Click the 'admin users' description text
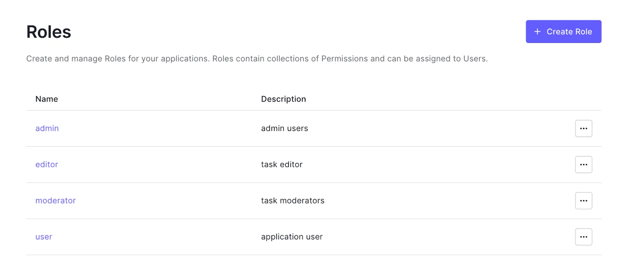The width and height of the screenshot is (622, 277). (x=284, y=128)
